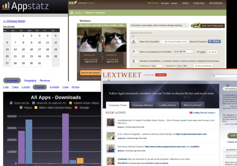Click the LexBlog red badge
Viewport: 237px width, 166px height.
(x=161, y=75)
